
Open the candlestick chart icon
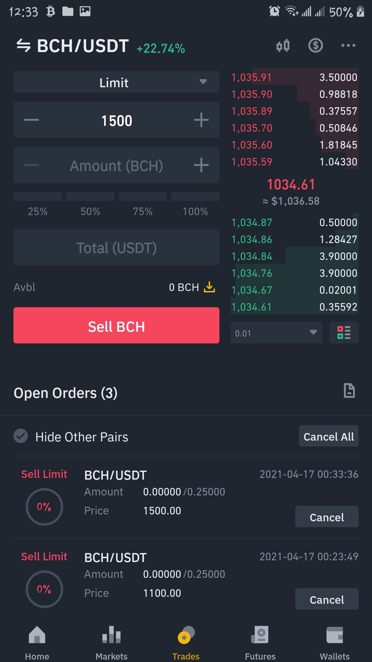pos(283,46)
